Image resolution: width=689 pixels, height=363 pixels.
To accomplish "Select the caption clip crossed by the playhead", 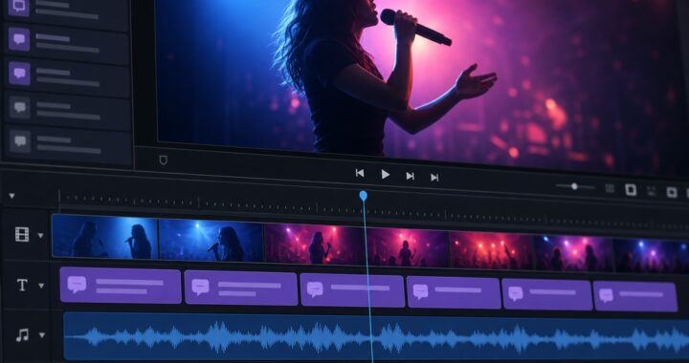I will click(x=352, y=290).
